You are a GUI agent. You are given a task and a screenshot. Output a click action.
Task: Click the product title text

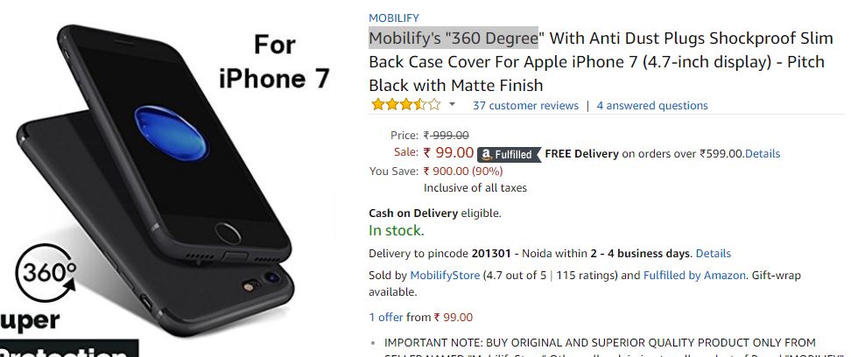[601, 62]
